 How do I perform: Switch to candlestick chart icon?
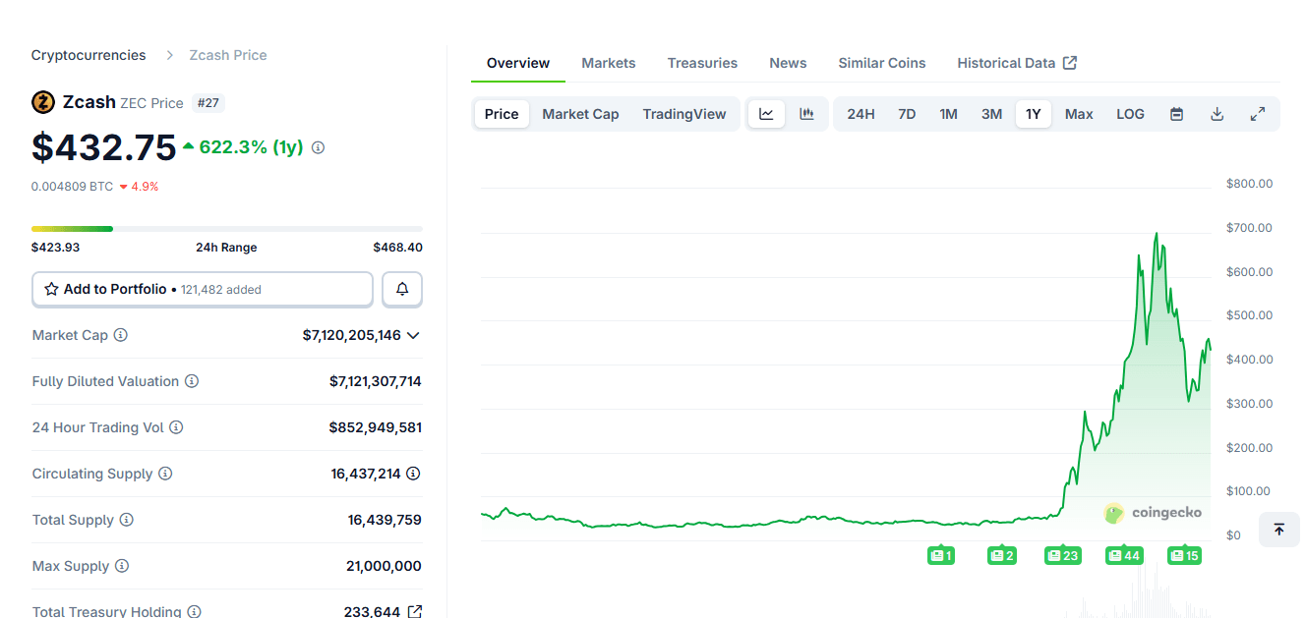(806, 114)
